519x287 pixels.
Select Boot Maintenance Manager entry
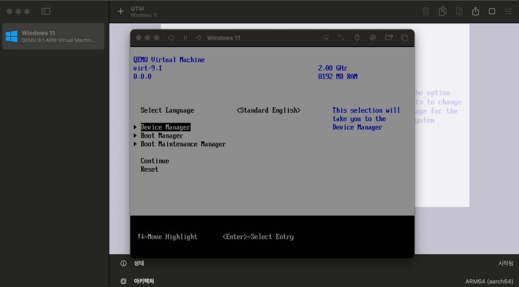(183, 144)
